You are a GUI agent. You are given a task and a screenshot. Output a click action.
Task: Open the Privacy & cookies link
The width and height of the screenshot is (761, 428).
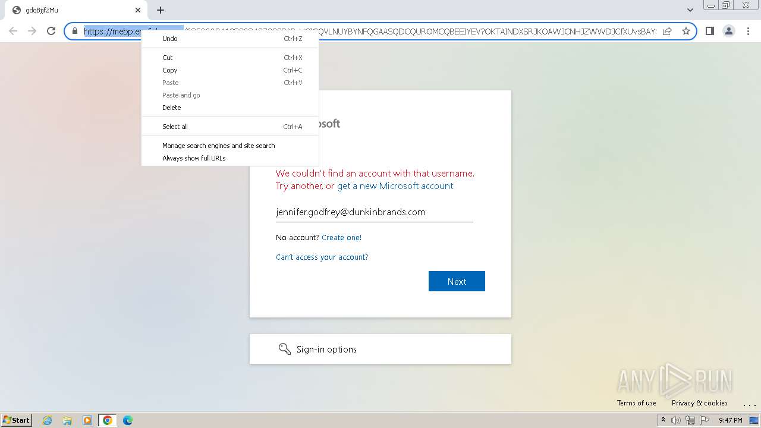pyautogui.click(x=699, y=403)
